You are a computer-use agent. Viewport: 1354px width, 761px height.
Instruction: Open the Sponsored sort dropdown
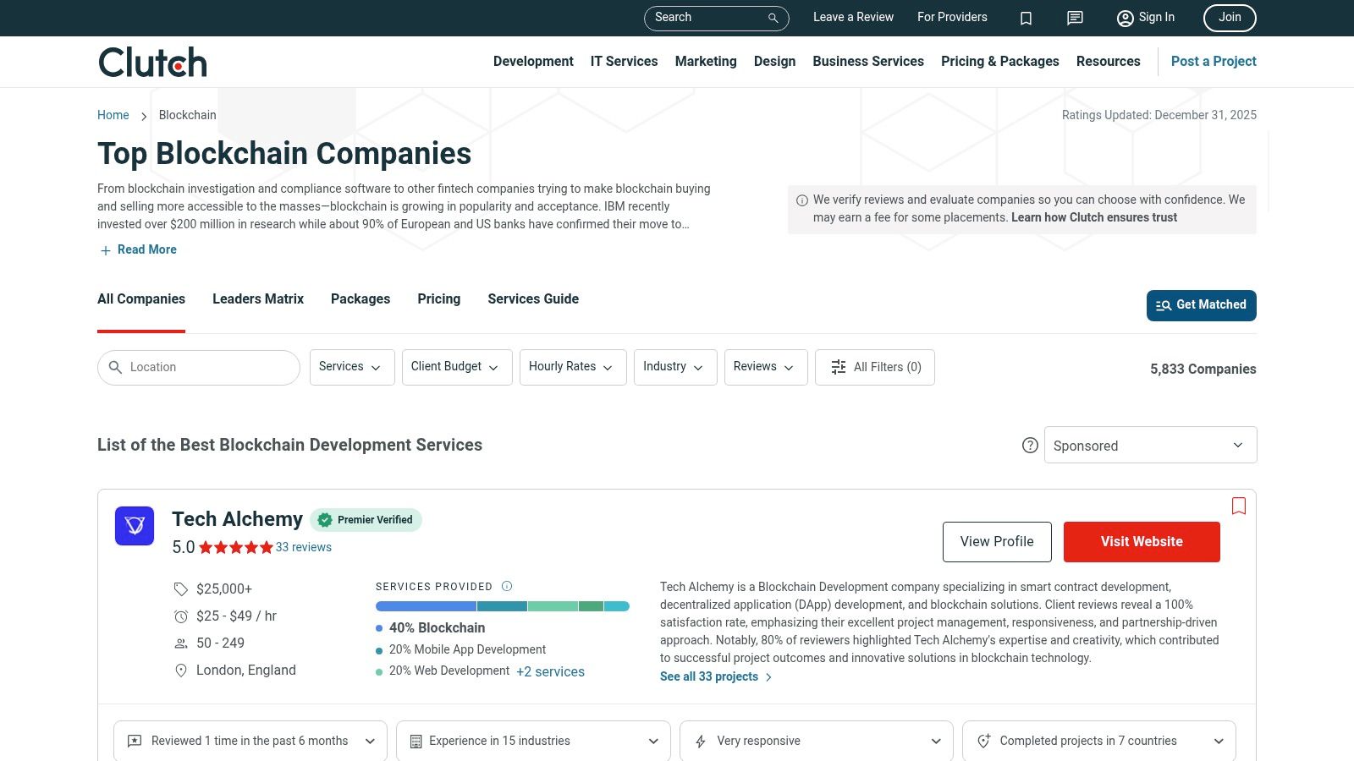point(1150,445)
